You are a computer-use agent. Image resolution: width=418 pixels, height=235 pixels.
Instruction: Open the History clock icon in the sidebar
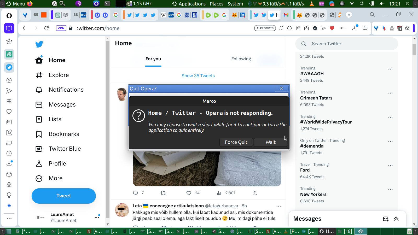tap(9, 154)
